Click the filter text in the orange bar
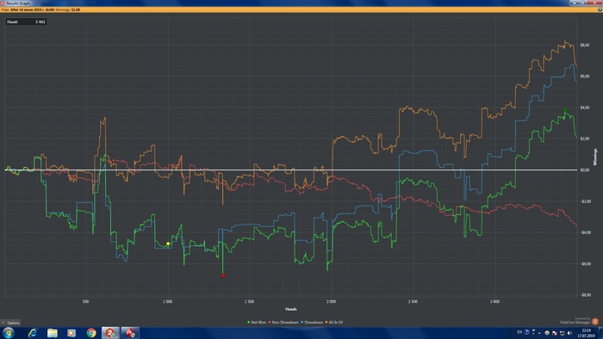 click(x=40, y=9)
